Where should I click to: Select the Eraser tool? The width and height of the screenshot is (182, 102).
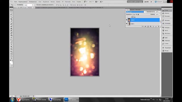click(11, 33)
